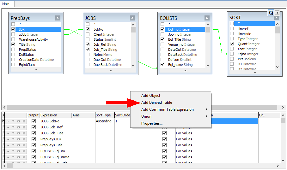Click the plus button beside the Q icon
Viewport: 287px width, 170px height.
coord(277,13)
